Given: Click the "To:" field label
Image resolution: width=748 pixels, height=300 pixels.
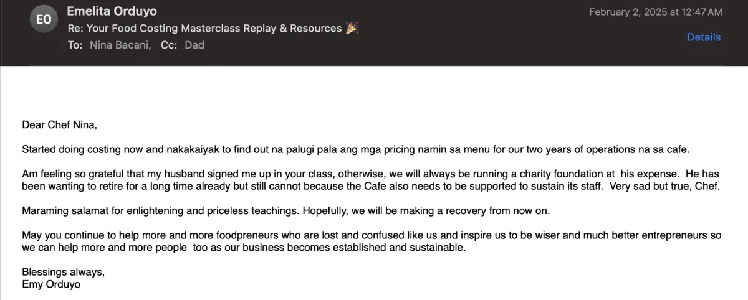Looking at the screenshot, I should (x=75, y=45).
